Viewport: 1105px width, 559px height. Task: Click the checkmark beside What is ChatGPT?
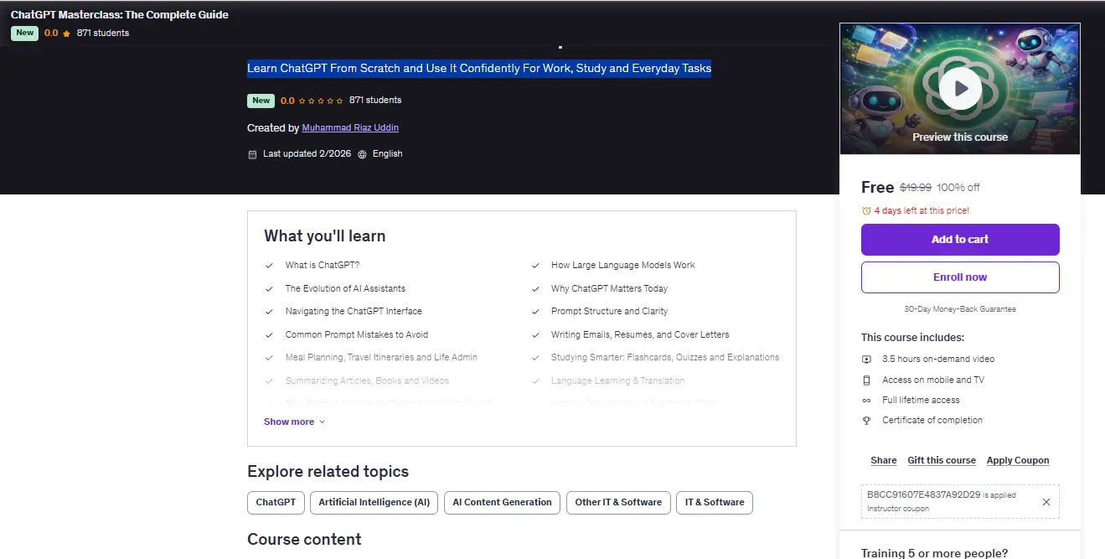(269, 266)
